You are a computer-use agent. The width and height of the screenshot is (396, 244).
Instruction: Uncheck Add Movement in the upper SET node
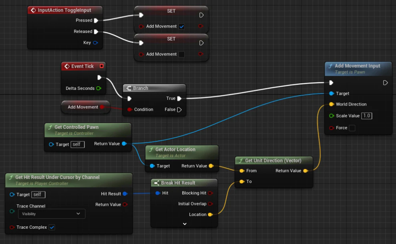pos(182,26)
